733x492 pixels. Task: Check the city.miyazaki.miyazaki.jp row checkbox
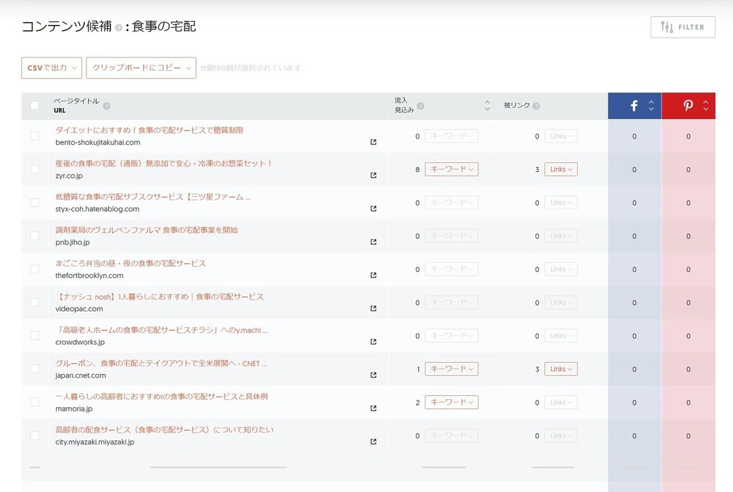[x=35, y=435]
